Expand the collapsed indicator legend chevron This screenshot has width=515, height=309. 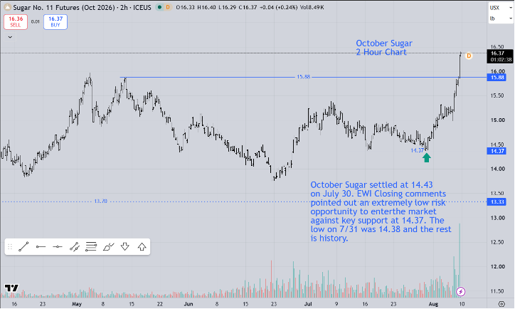[10, 37]
